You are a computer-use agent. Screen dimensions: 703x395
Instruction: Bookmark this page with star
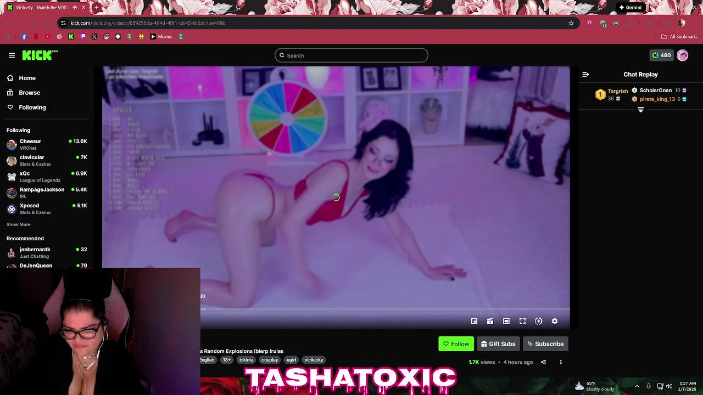pyautogui.click(x=571, y=23)
